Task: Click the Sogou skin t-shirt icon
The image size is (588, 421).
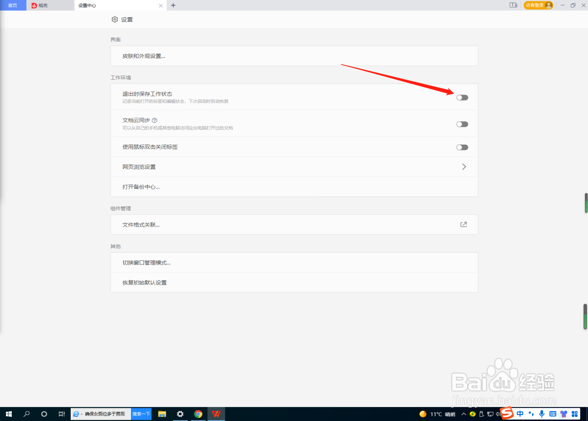Action: (x=564, y=414)
